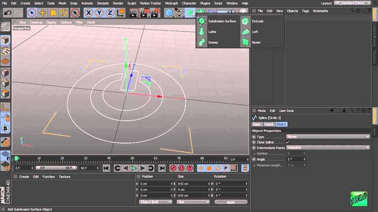Switch to the Object tab
Viewport: 378px width, 212px height.
281,124
